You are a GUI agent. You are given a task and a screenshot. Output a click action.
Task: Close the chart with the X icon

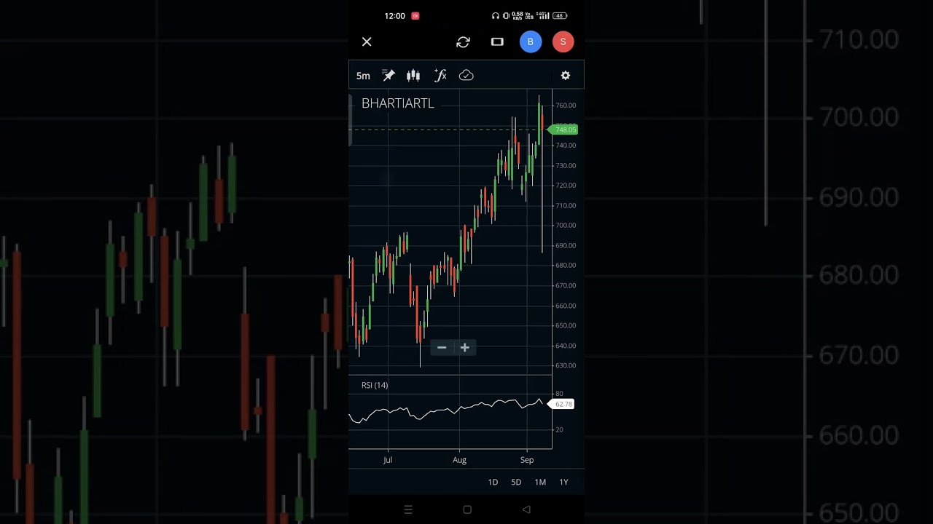(x=367, y=42)
